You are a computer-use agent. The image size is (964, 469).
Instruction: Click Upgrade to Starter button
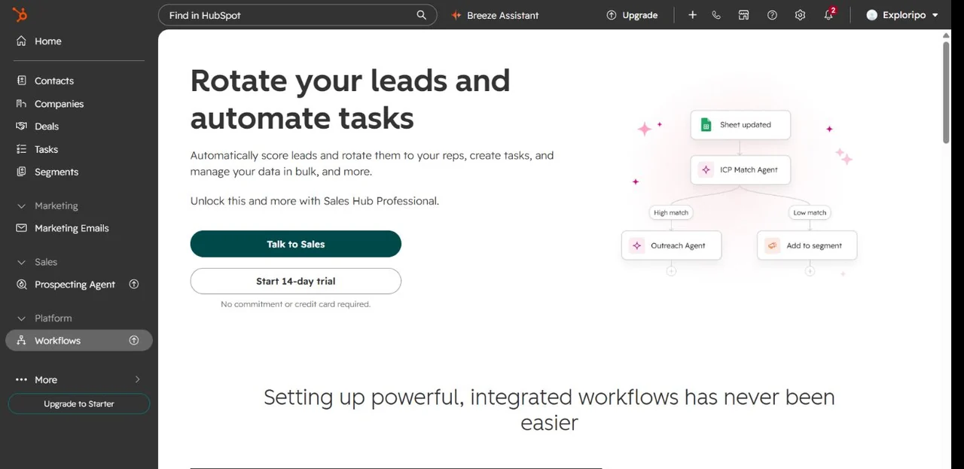[79, 404]
